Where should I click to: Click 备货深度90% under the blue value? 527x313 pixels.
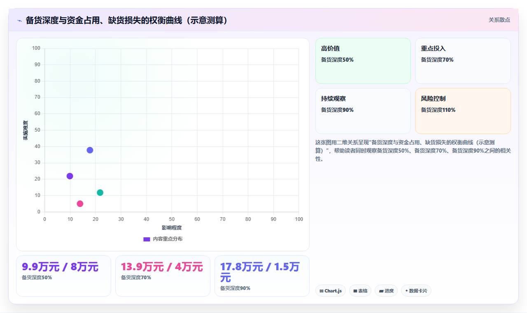tap(235, 288)
